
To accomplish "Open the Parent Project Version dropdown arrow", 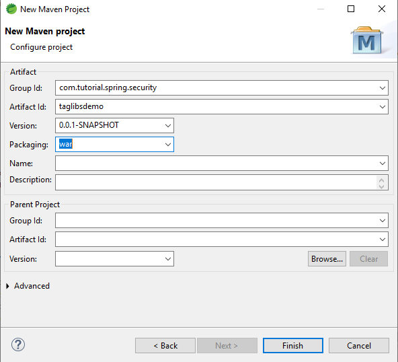I will tap(168, 259).
